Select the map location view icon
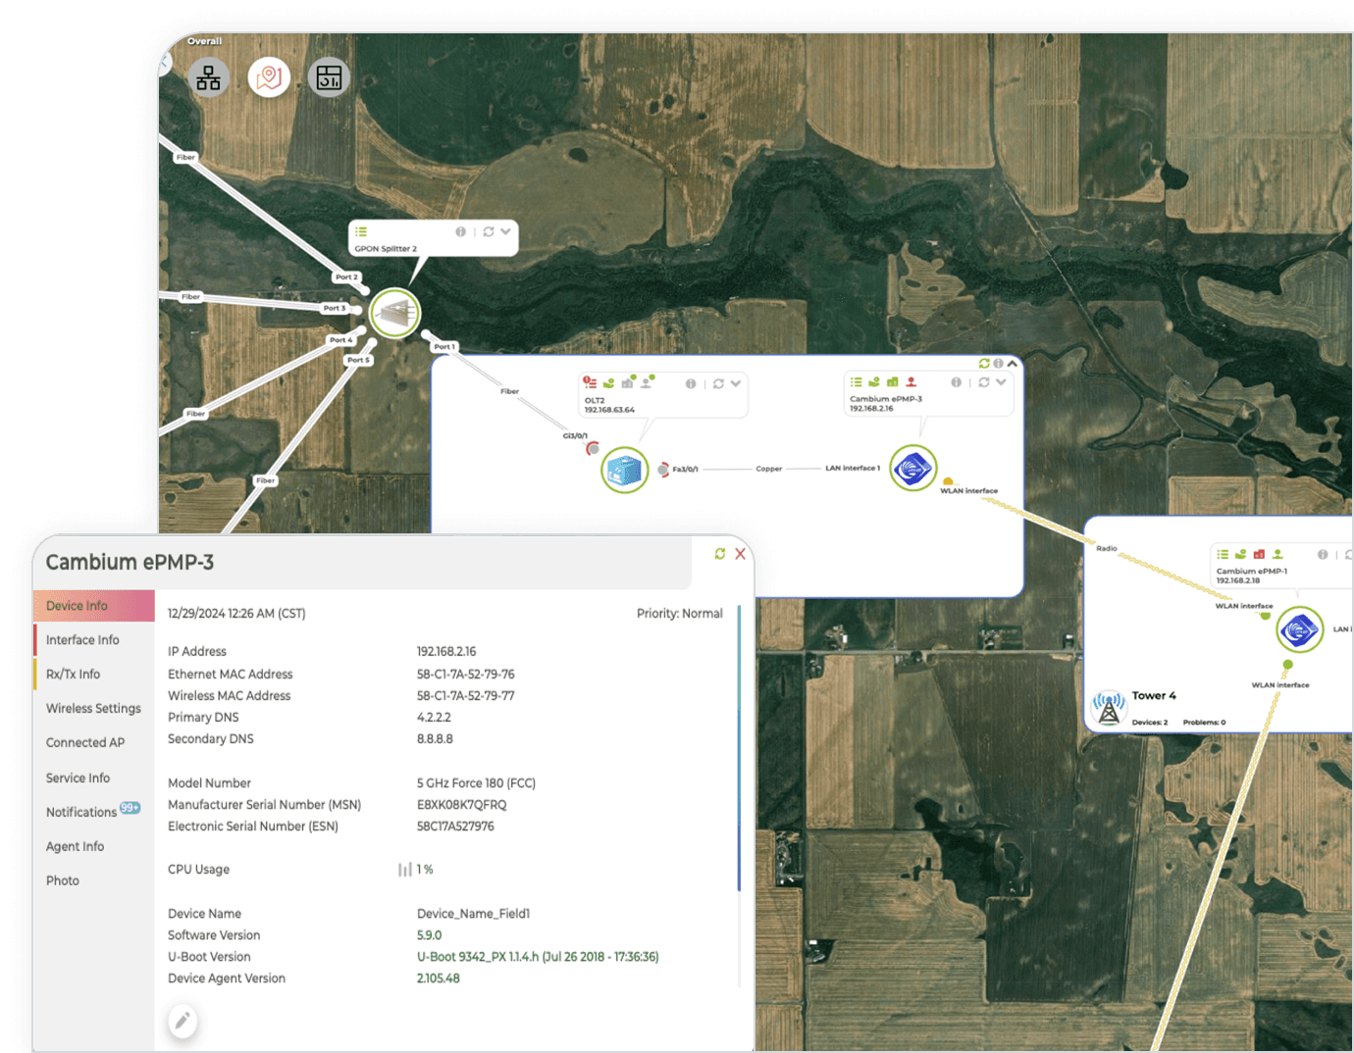 pos(269,77)
